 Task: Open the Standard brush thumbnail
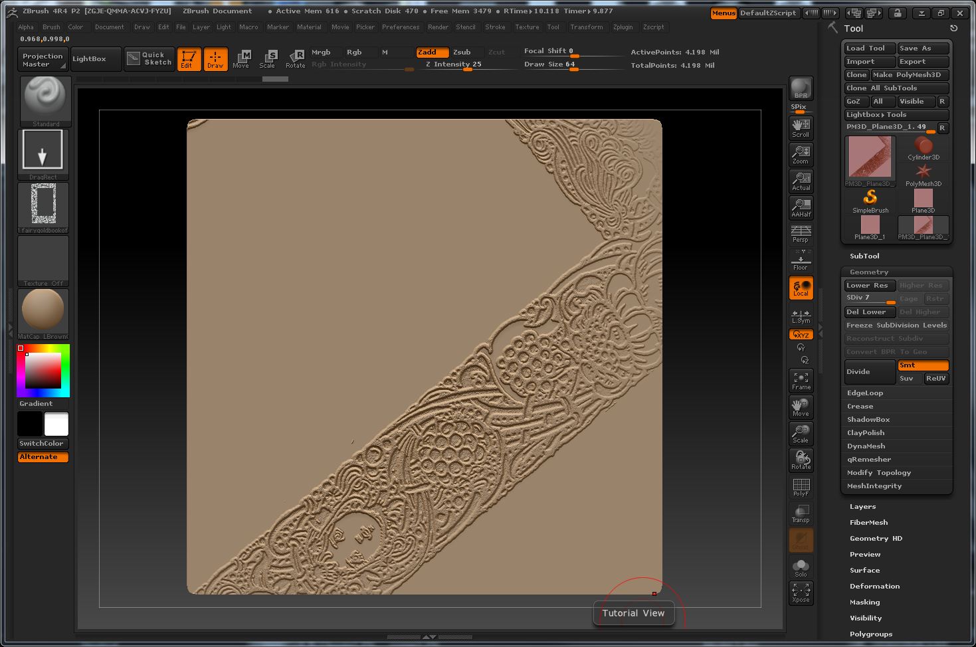point(45,101)
